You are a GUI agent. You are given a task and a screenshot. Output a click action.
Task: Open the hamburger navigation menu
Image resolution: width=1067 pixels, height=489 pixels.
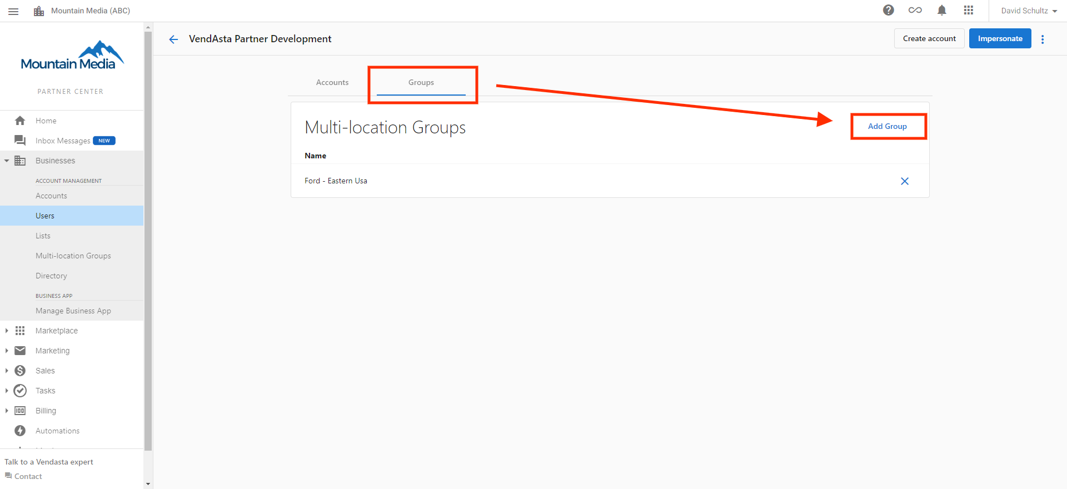coord(13,11)
